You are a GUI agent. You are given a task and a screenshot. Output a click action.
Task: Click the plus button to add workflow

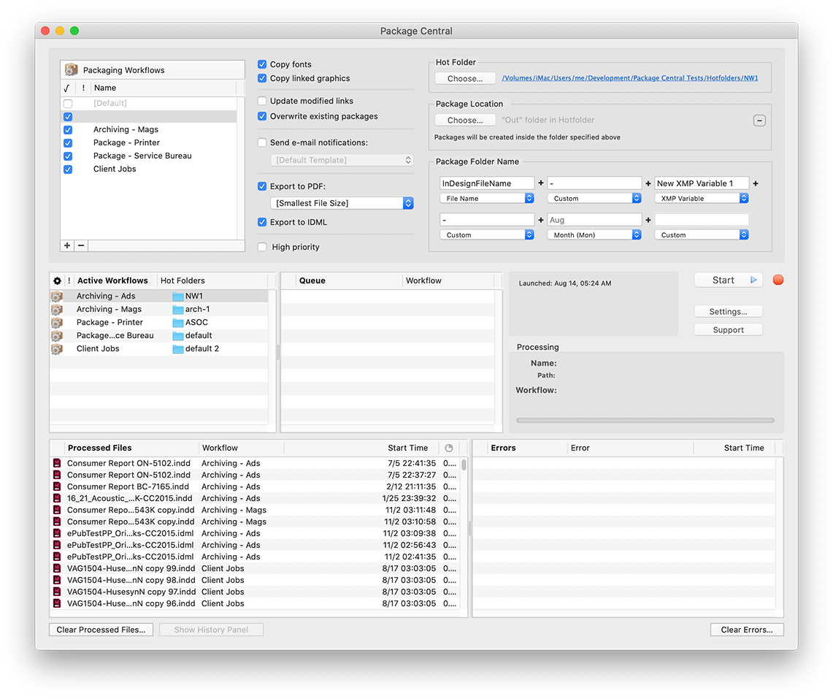67,245
